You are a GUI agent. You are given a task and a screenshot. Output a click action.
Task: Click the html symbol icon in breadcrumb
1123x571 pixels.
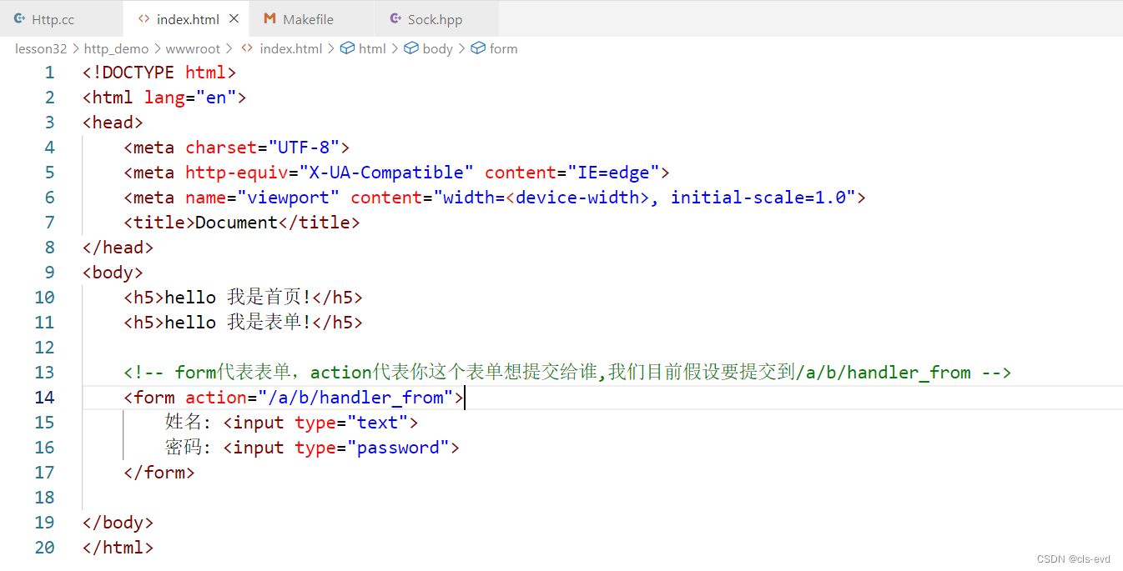[x=348, y=48]
